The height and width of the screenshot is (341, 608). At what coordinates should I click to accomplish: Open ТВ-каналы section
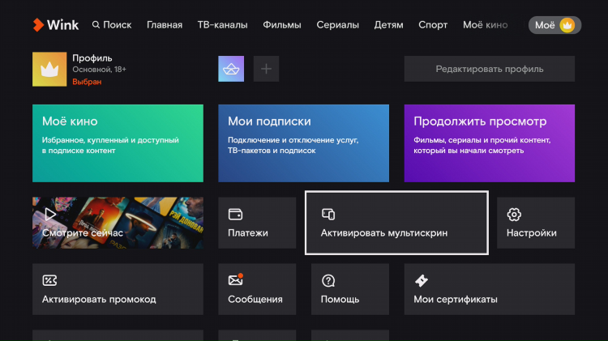(223, 25)
